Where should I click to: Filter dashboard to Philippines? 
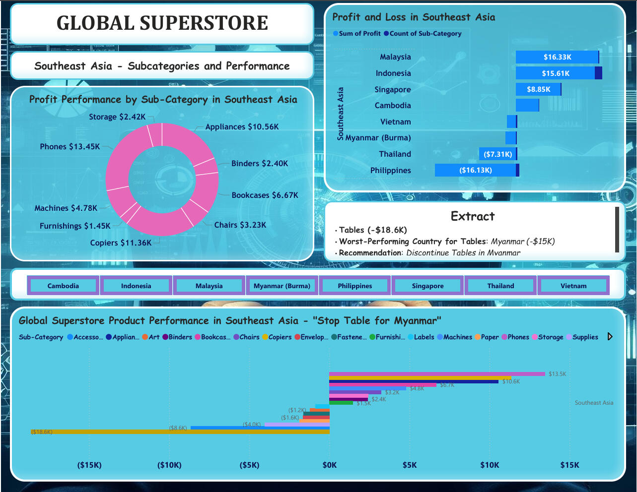(355, 286)
